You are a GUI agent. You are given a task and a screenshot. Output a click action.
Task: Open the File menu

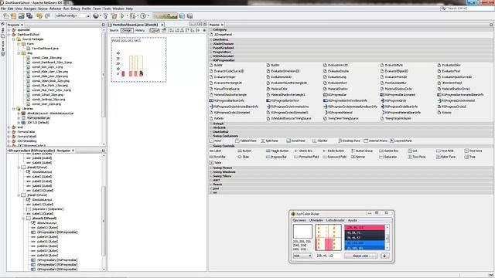click(x=3, y=8)
